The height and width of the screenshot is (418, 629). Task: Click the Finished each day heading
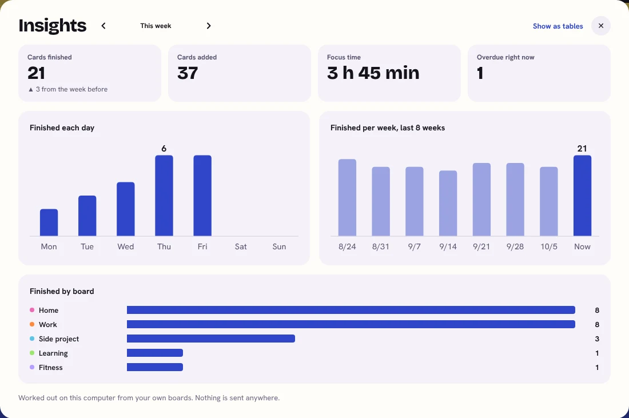tap(62, 128)
